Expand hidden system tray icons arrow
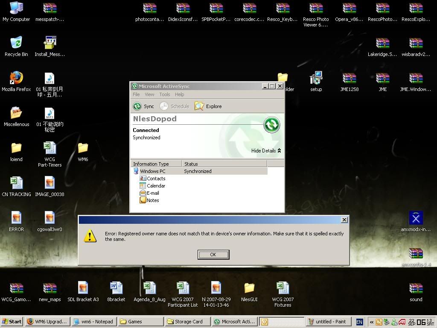437x328 pixels. pos(371,322)
